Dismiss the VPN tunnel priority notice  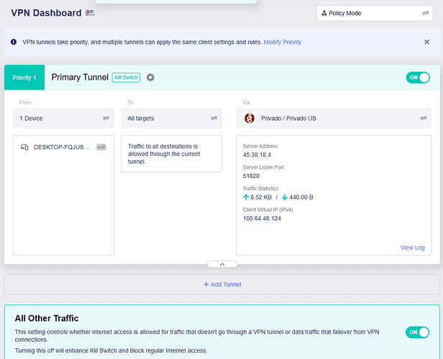point(426,42)
